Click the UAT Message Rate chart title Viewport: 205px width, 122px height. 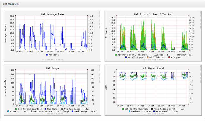tap(52, 14)
